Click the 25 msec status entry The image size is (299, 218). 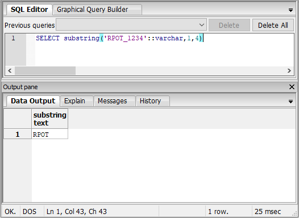pyautogui.click(x=268, y=212)
